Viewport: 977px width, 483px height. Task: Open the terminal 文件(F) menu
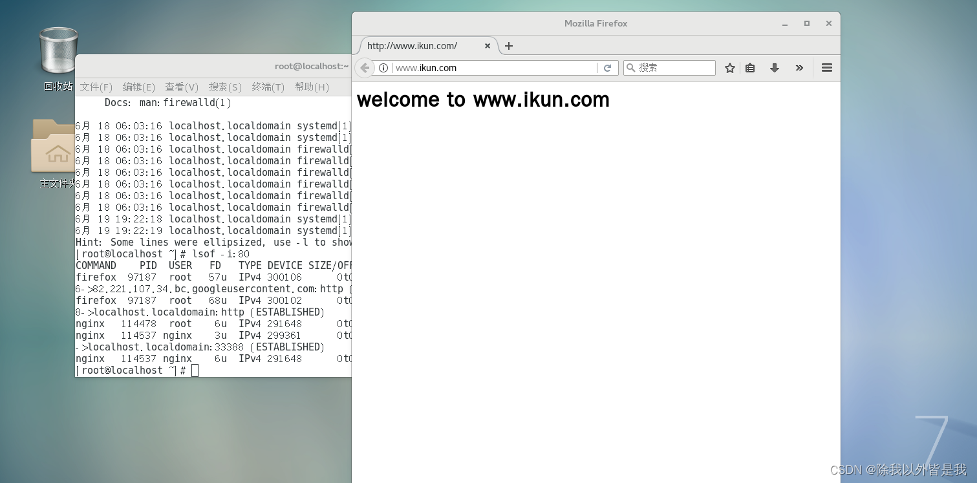point(96,87)
